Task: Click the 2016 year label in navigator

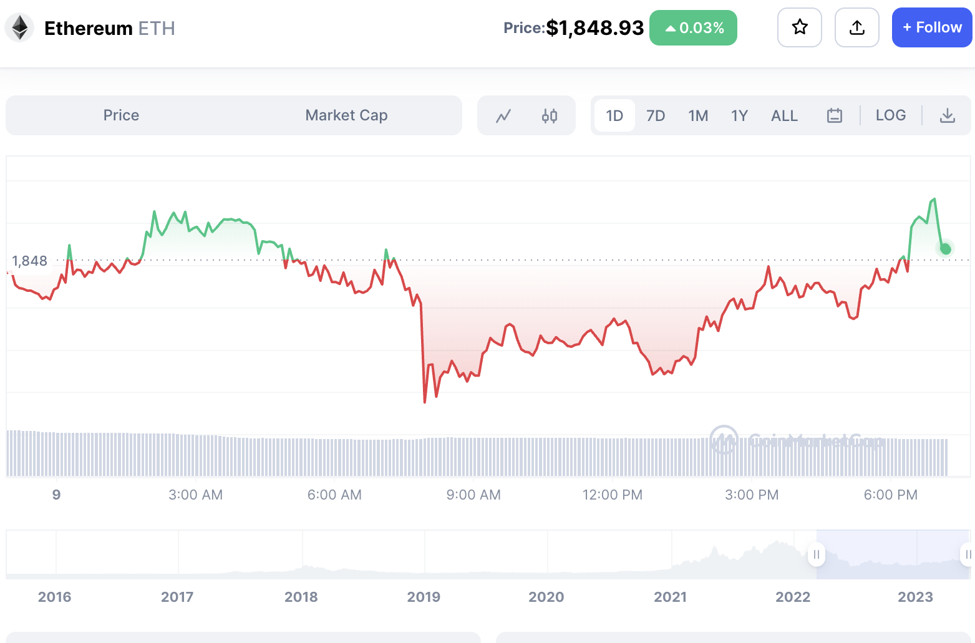Action: (x=54, y=597)
